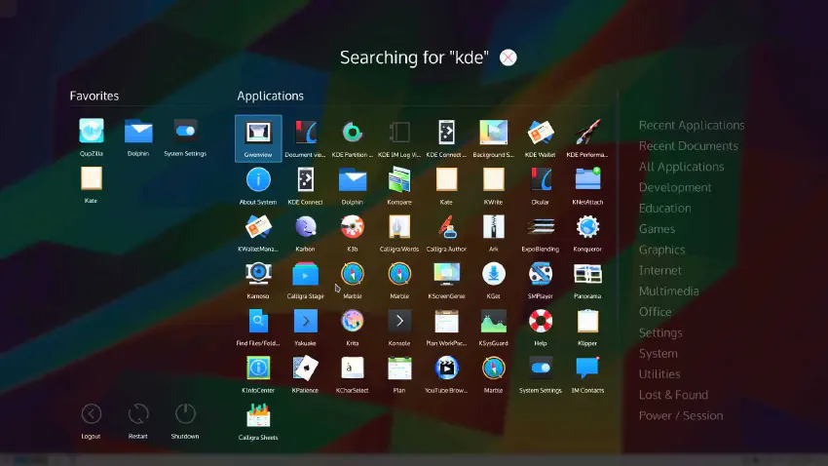Open Karbon vector graphics app
Image resolution: width=828 pixels, height=466 pixels.
[305, 232]
